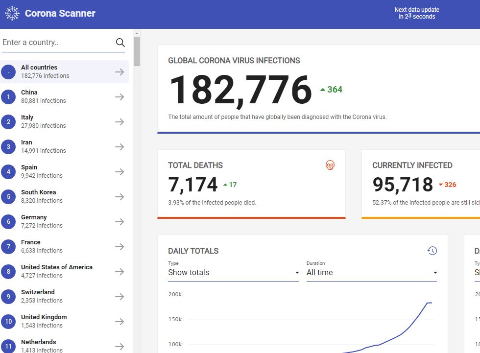480x353 pixels.
Task: Click the history clock icon in Daily Totals
Action: coord(432,251)
